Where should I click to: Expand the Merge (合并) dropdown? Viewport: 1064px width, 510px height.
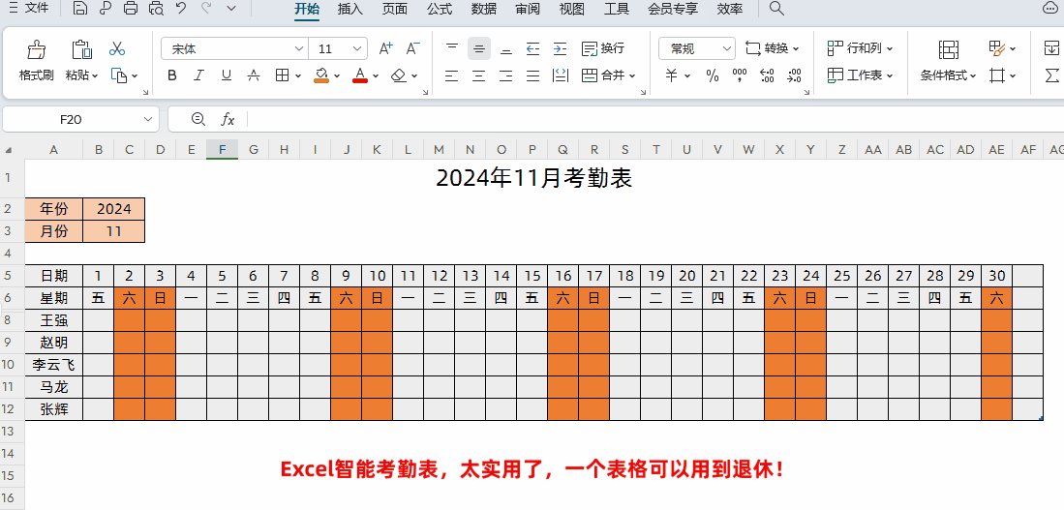tap(632, 75)
